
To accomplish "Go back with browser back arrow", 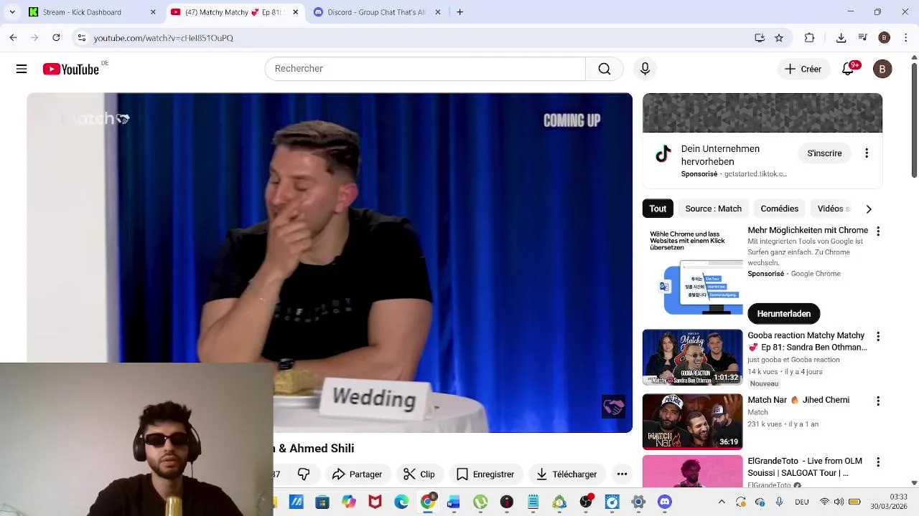I will click(13, 38).
